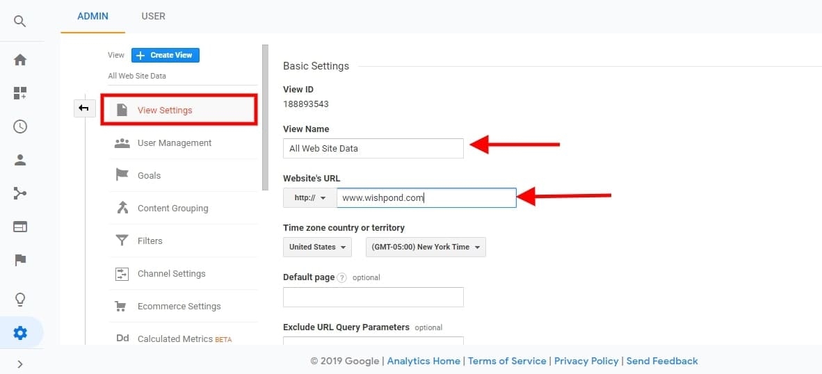Open the Behavior window icon

20,227
